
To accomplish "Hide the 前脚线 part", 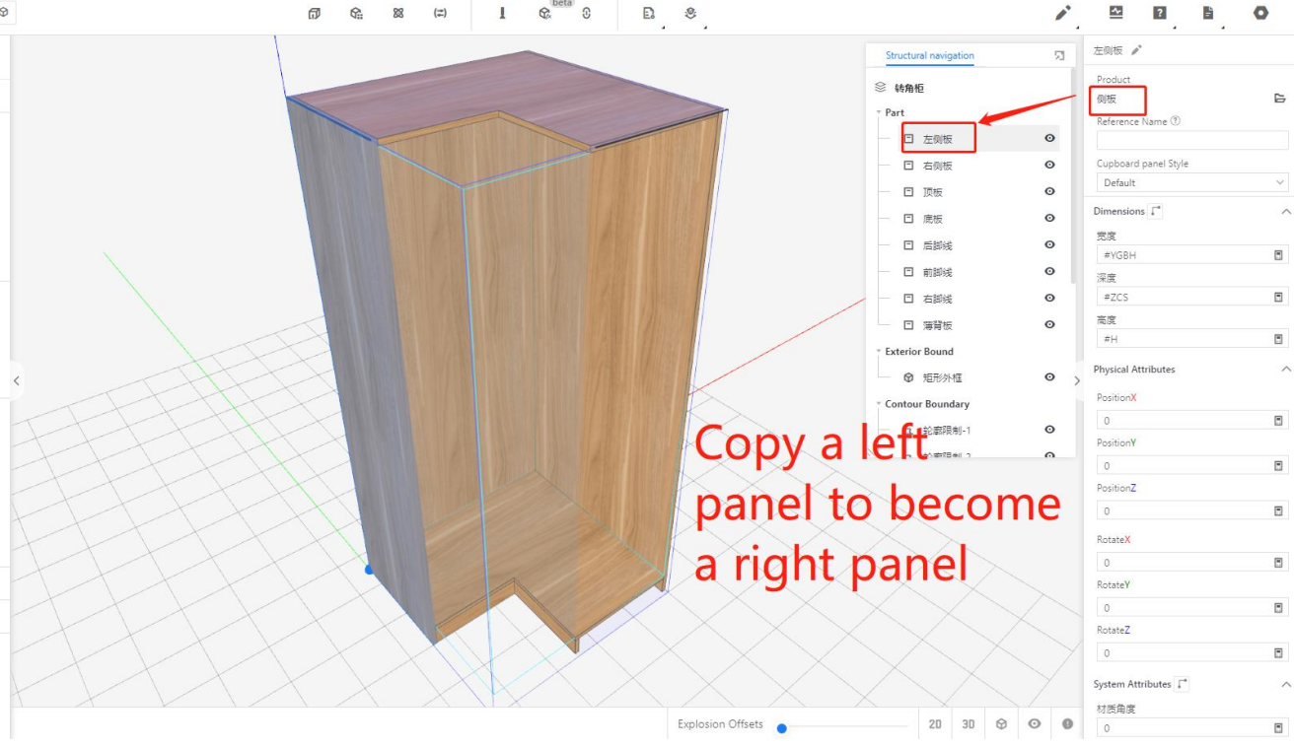I will coord(1049,272).
